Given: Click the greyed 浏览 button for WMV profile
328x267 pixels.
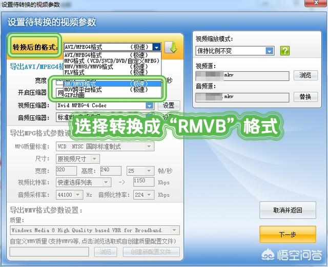Looking at the screenshot, I should click(106, 252).
